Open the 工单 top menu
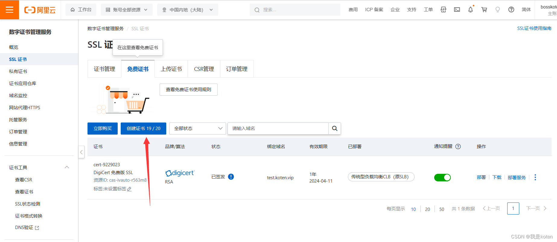 (428, 10)
